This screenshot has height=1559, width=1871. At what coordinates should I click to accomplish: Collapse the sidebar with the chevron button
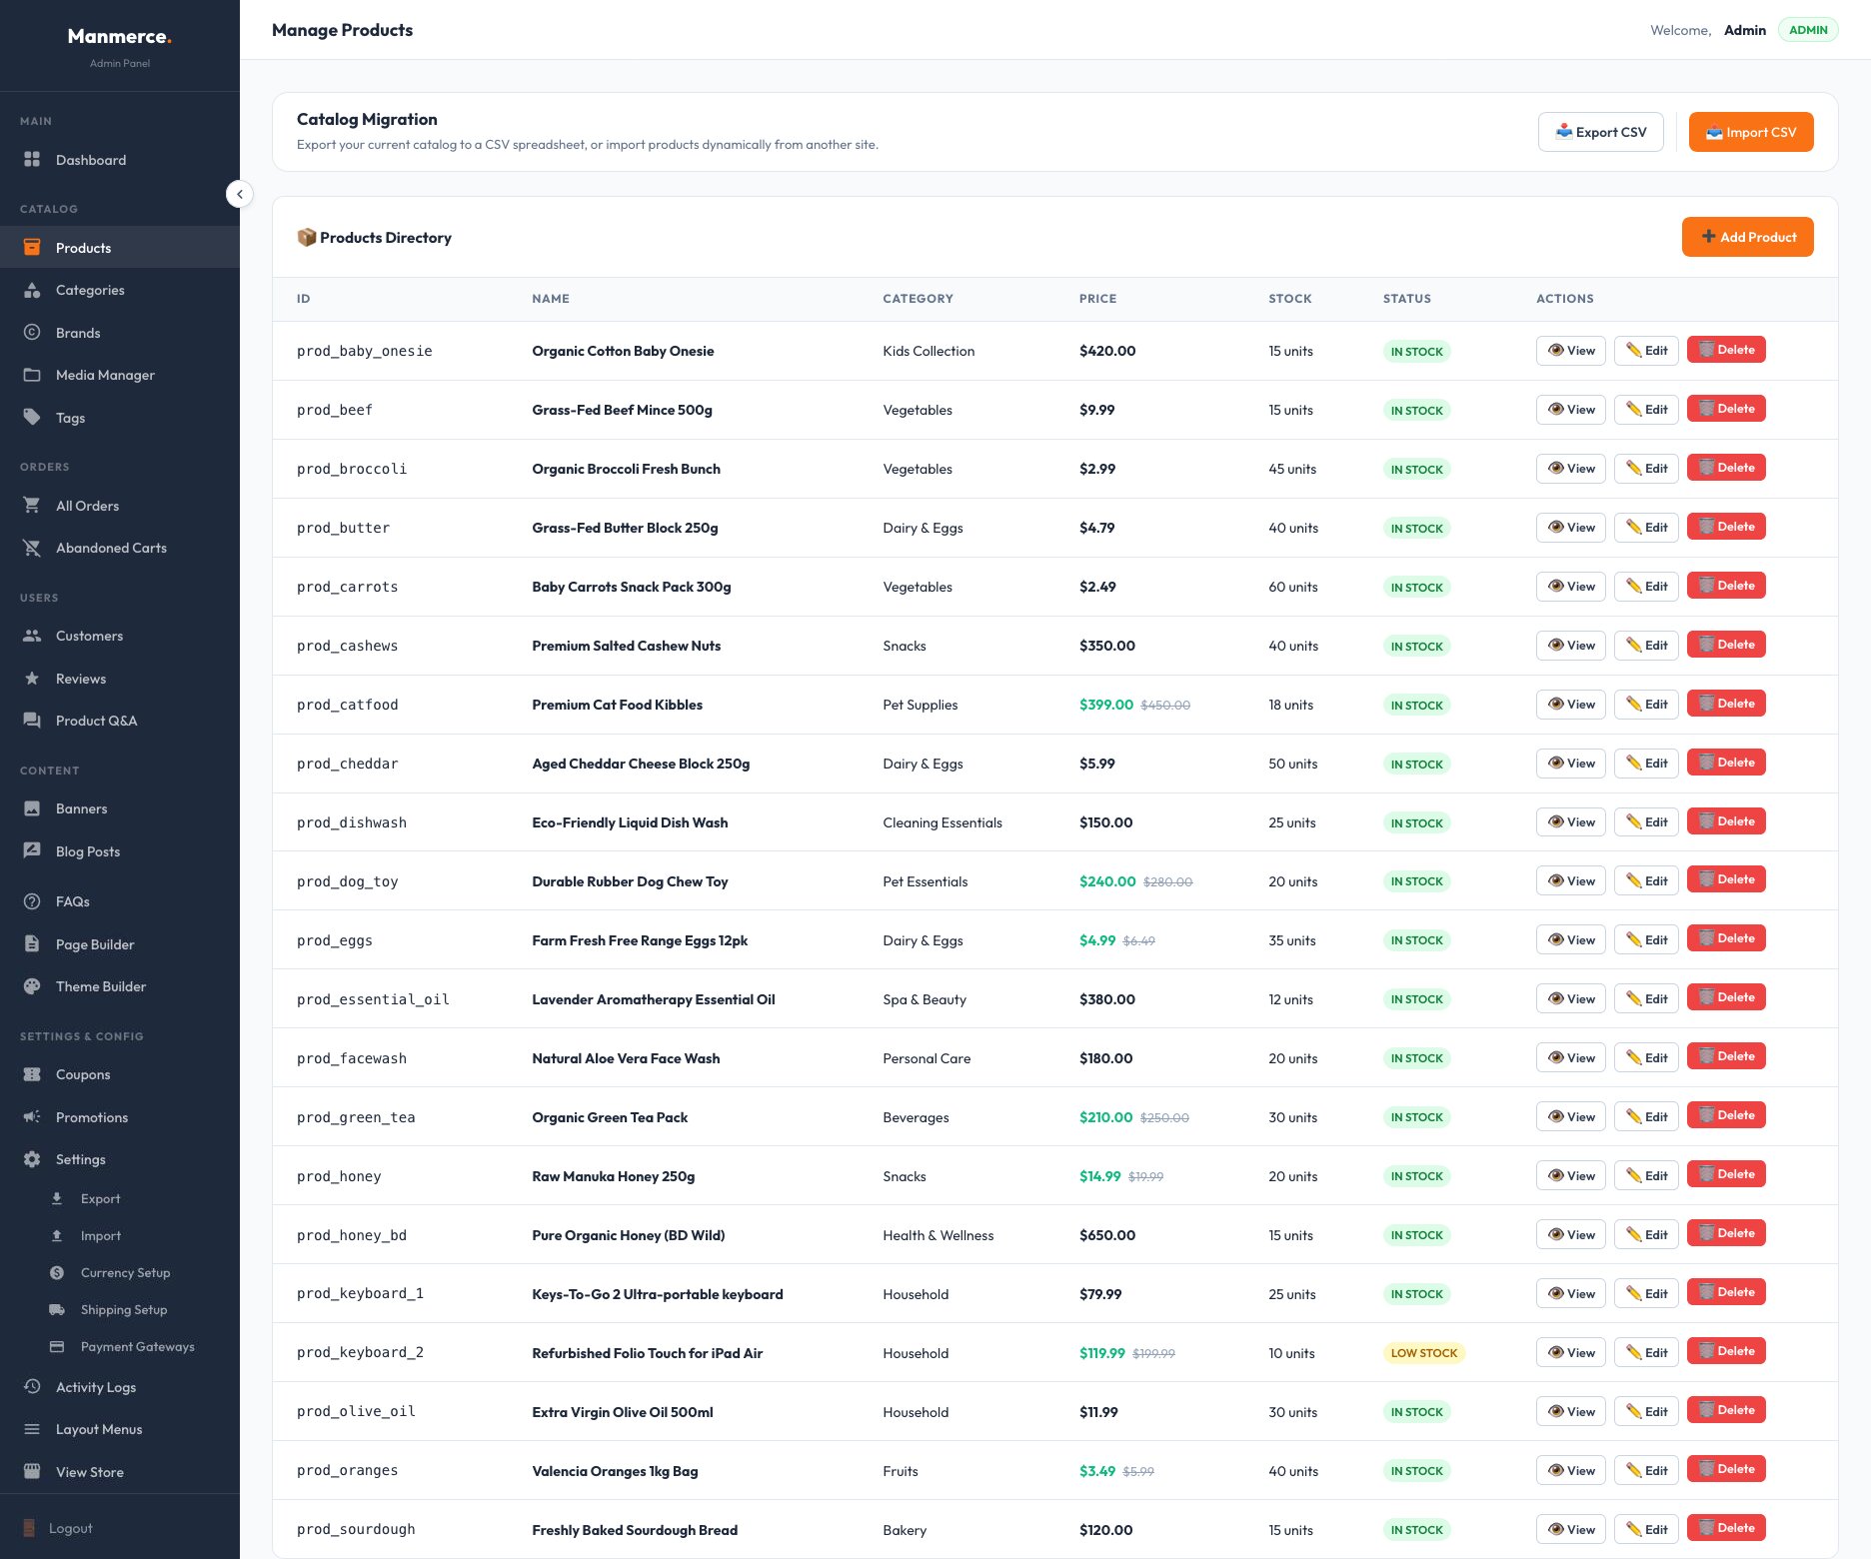[240, 194]
